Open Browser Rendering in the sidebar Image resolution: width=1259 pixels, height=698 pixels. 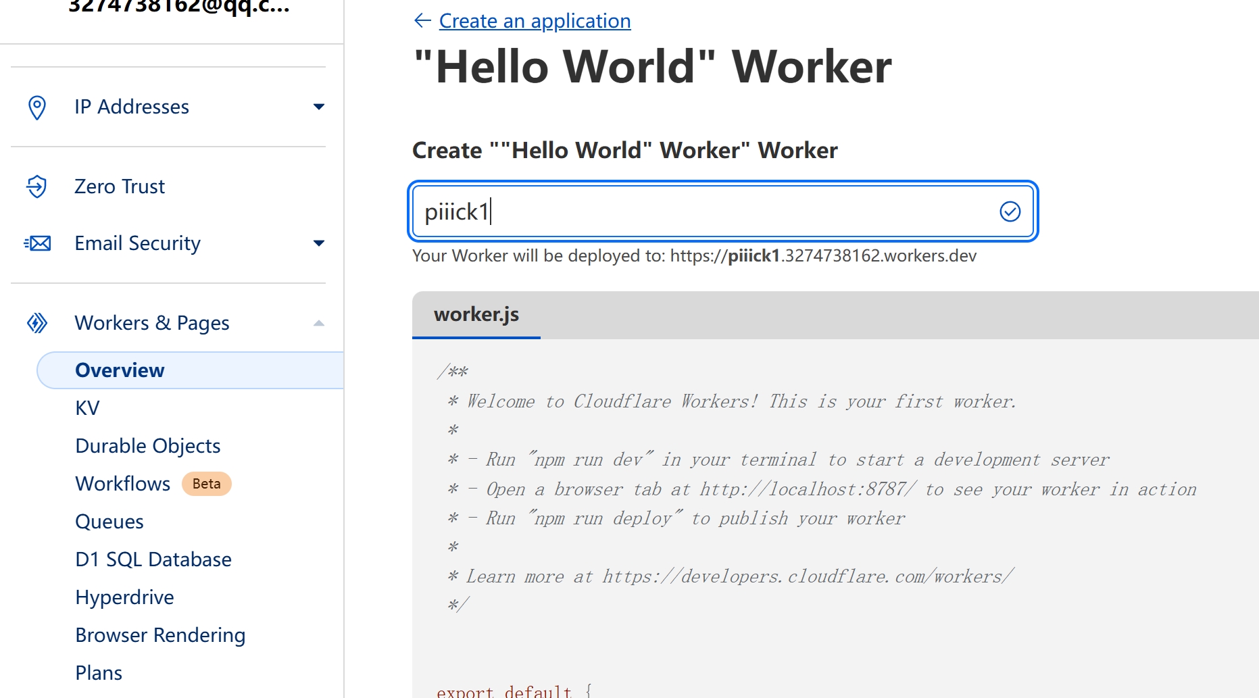160,635
